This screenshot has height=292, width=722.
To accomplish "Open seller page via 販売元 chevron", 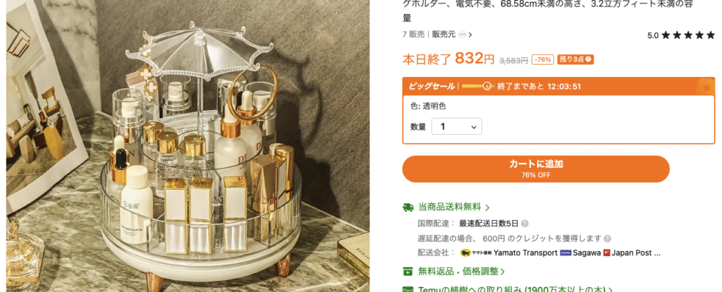I will pos(470,35).
